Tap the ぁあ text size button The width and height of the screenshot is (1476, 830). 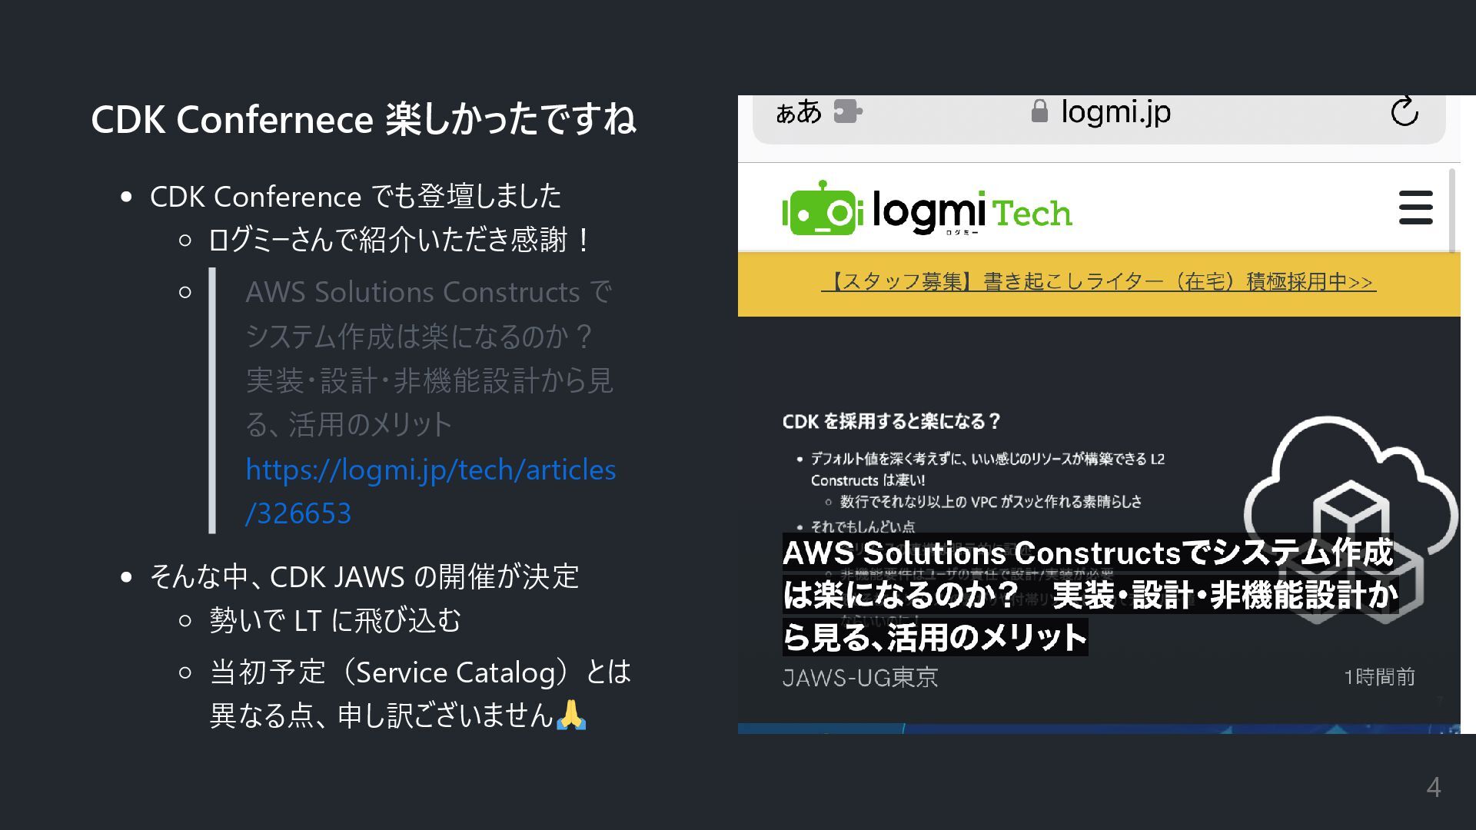pyautogui.click(x=798, y=112)
